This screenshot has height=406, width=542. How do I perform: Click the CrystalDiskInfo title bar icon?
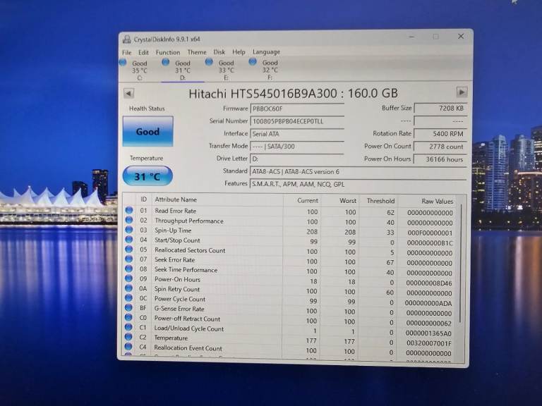[126, 39]
